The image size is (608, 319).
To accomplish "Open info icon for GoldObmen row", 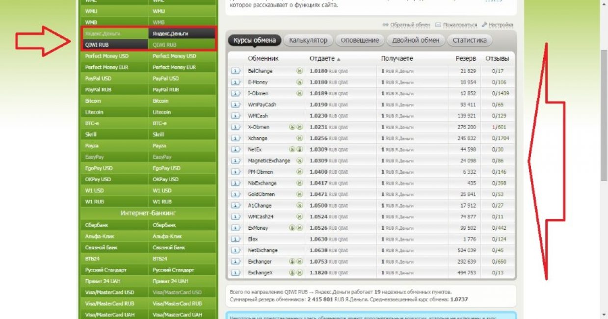I will (236, 194).
